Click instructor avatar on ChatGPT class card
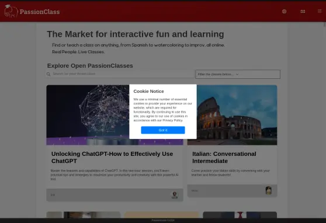326x223 pixels. tap(175, 195)
